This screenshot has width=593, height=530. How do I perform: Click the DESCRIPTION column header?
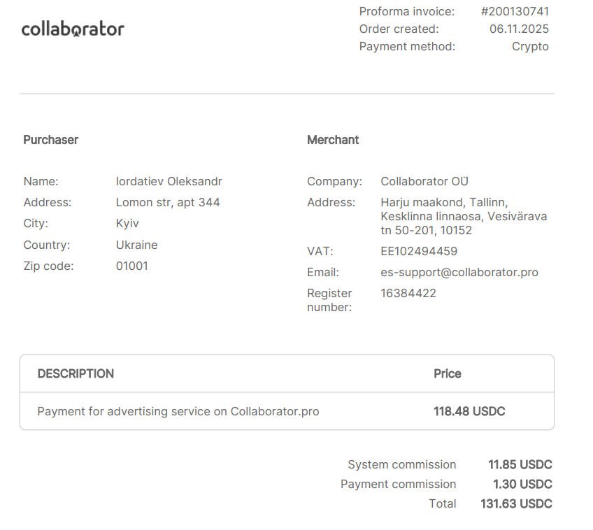pyautogui.click(x=76, y=374)
